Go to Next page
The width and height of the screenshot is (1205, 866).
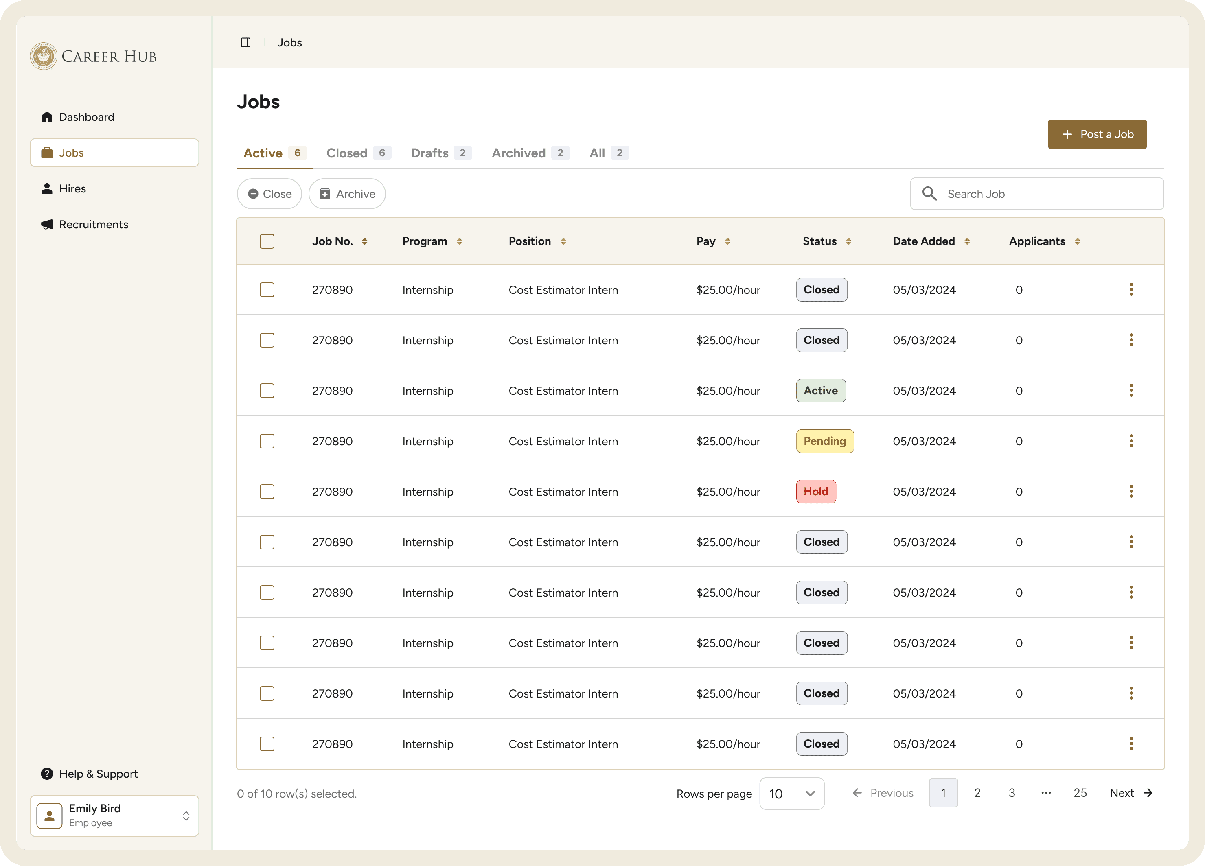click(1131, 793)
